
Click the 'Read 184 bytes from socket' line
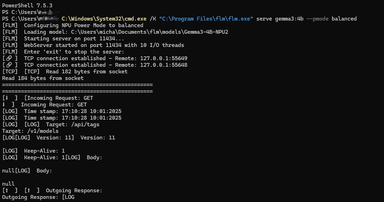43,78
